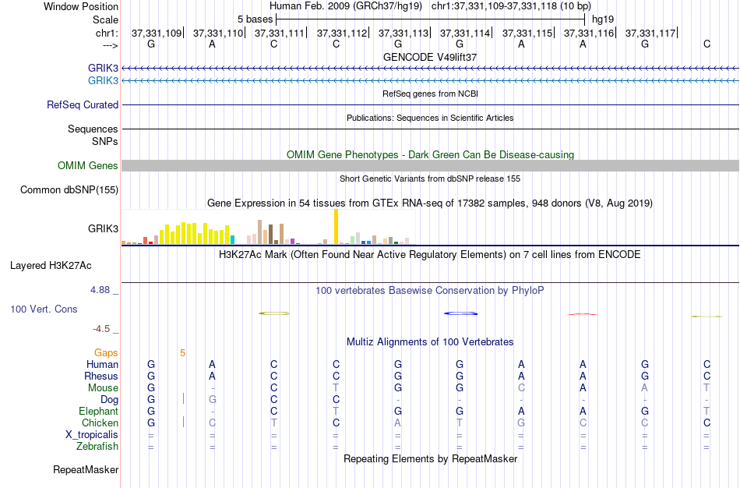Image resolution: width=740 pixels, height=488 pixels.
Task: Select the Rhesus species label
Action: [101, 377]
